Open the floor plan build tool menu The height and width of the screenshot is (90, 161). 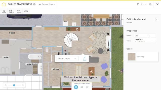coord(4,11)
